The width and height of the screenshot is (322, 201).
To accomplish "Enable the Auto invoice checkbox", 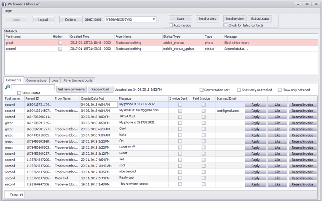I will tap(171, 25).
